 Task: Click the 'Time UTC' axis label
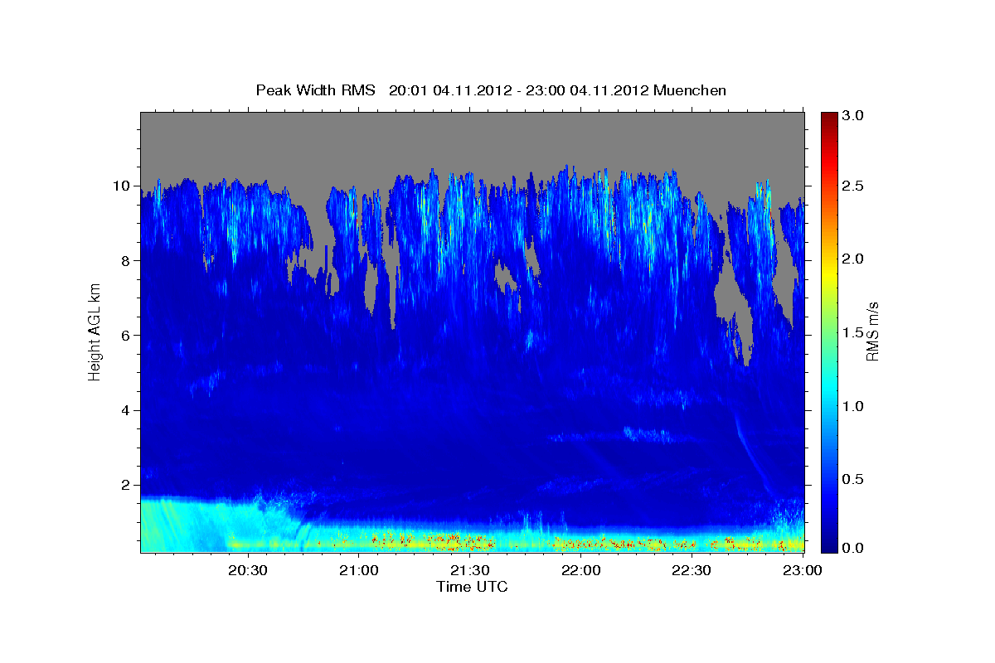click(x=472, y=587)
